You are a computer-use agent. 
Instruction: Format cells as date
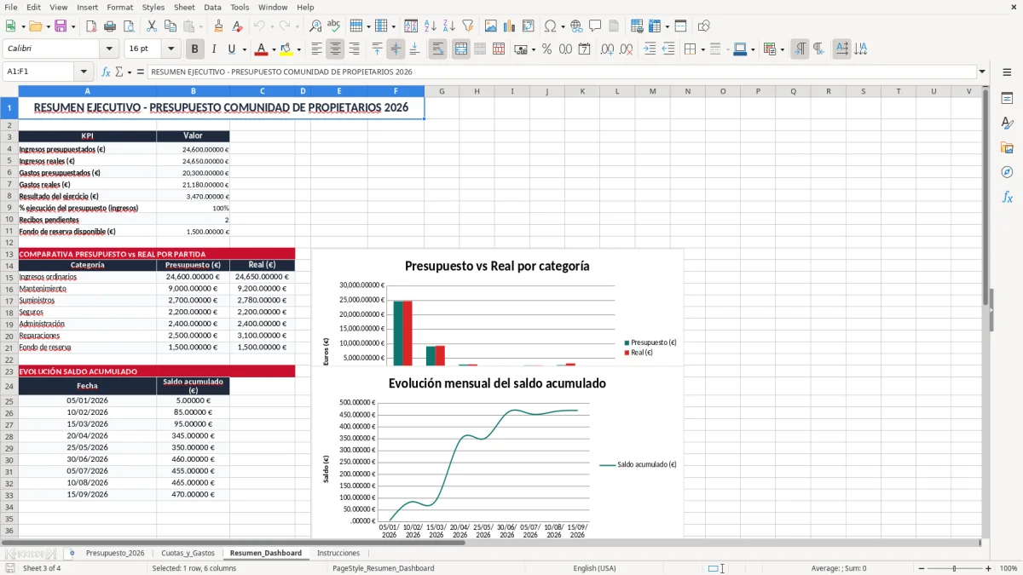pos(584,49)
